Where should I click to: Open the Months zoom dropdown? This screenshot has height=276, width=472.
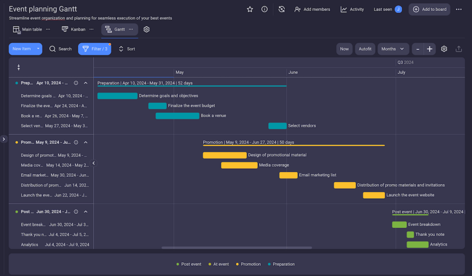click(x=393, y=48)
